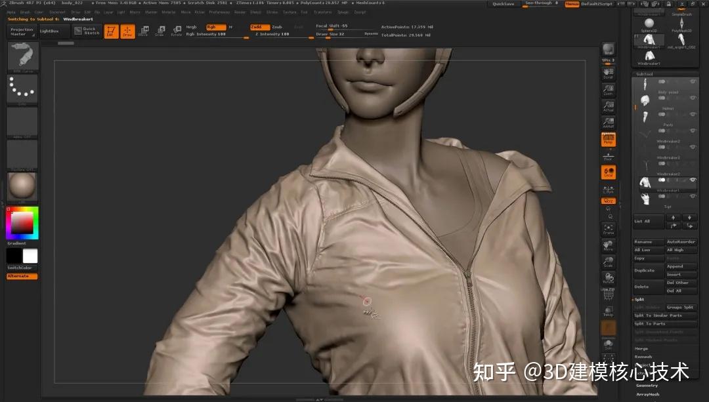Toggle Local symmetry button

[x=608, y=172]
